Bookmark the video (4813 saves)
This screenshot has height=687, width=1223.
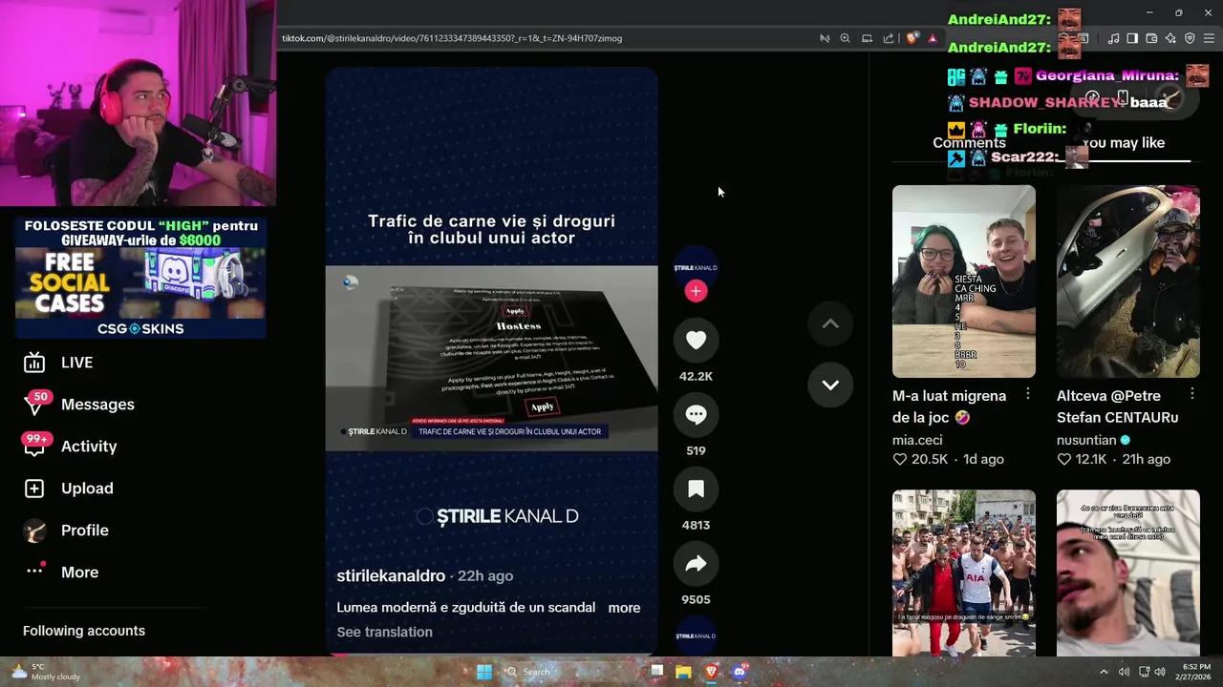[x=696, y=489]
